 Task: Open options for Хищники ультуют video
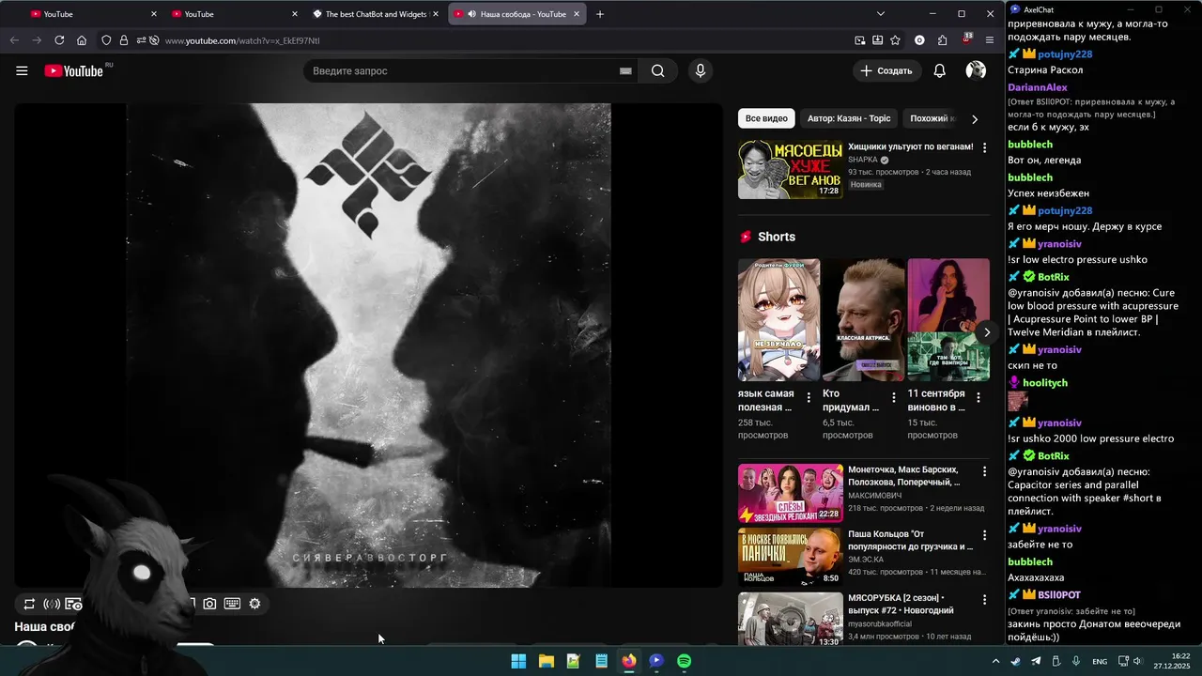[x=984, y=148]
